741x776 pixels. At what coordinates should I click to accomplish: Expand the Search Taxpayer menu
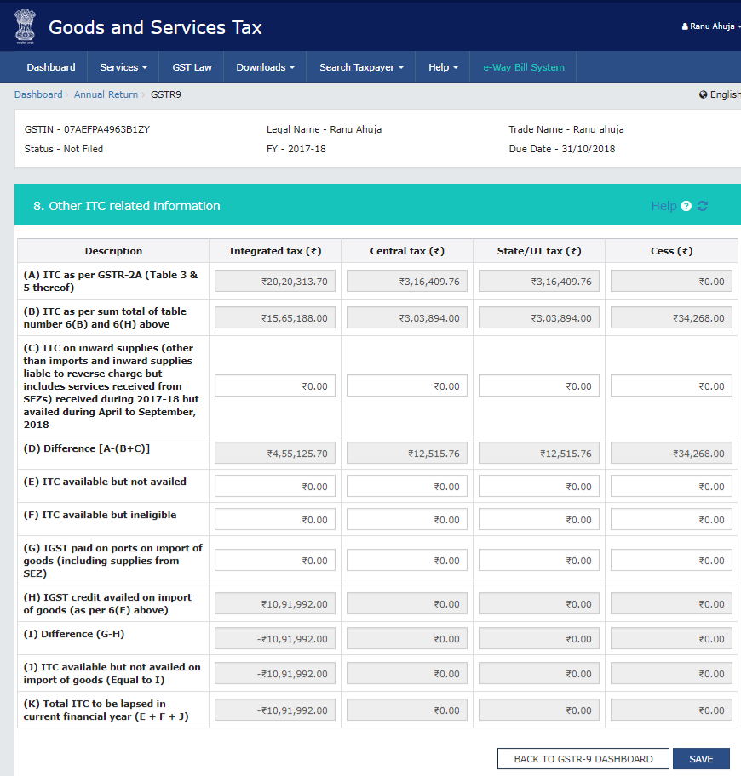361,67
